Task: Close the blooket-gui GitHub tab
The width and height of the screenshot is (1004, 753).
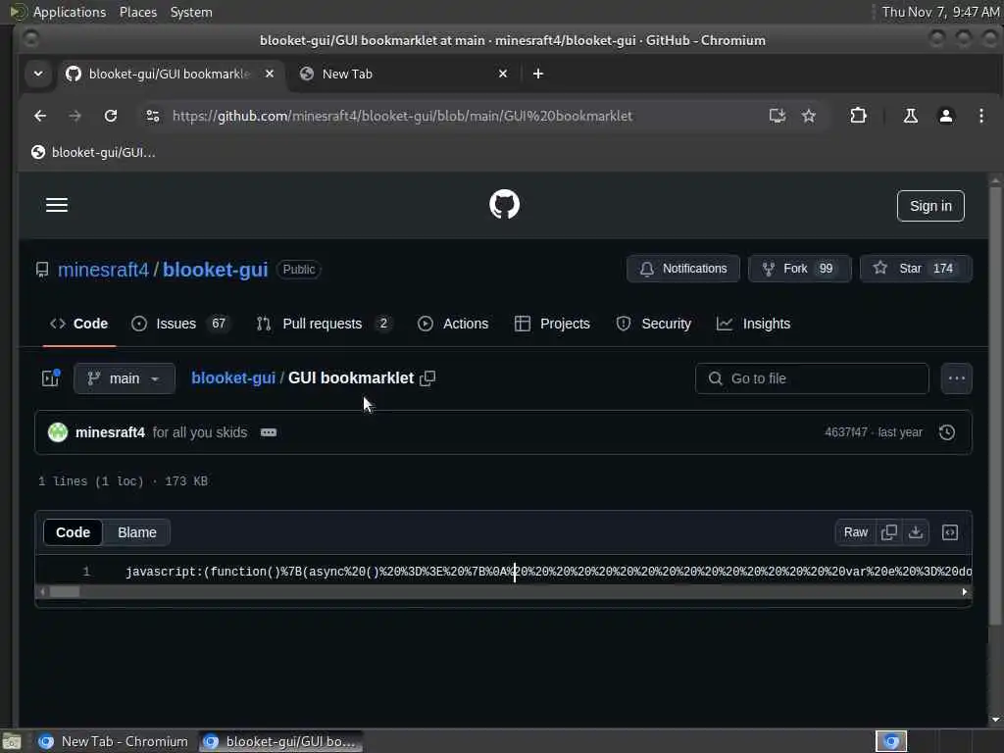Action: tap(270, 74)
